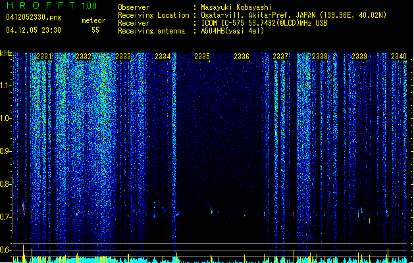Click the Receiver label

pyautogui.click(x=134, y=23)
